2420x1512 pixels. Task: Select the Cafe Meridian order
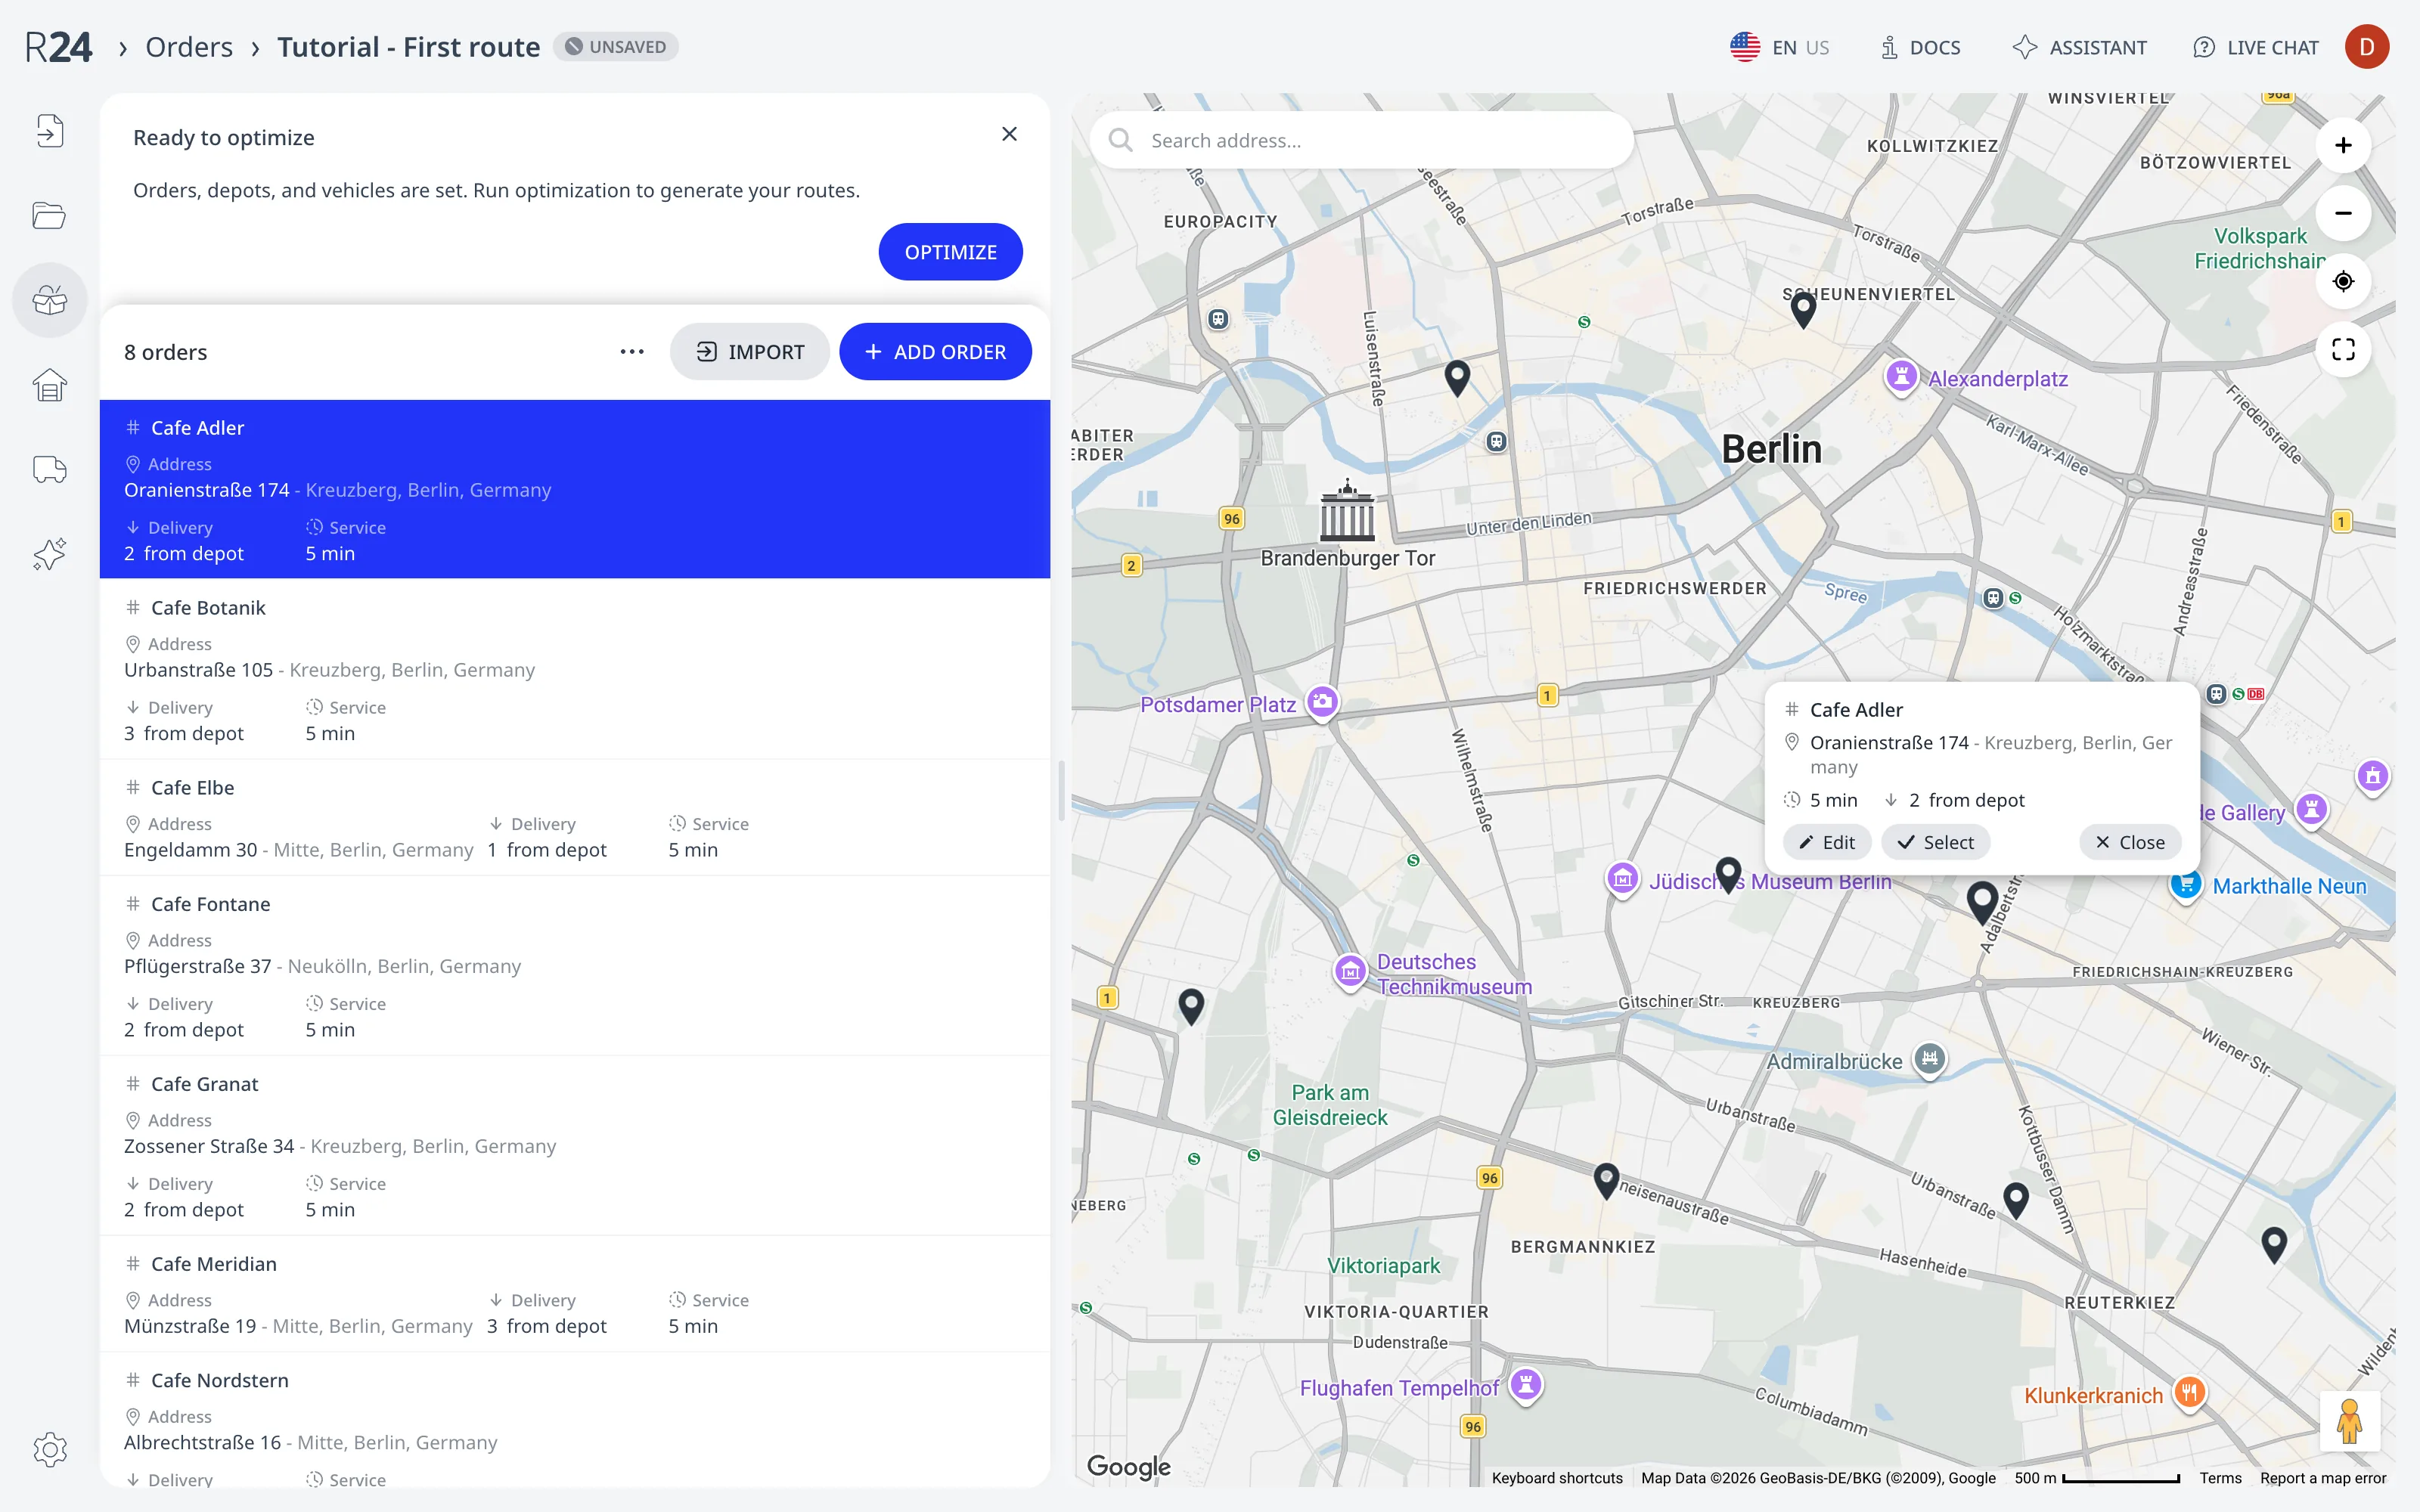click(575, 1294)
